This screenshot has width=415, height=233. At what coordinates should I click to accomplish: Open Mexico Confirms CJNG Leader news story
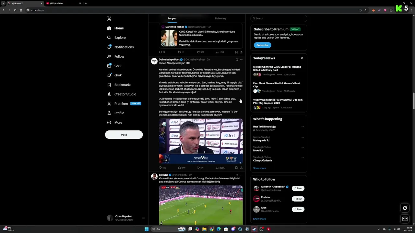(x=279, y=71)
